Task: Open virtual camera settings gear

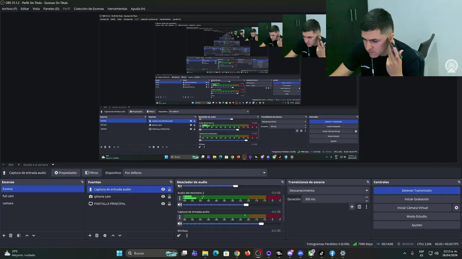Action: click(456, 208)
